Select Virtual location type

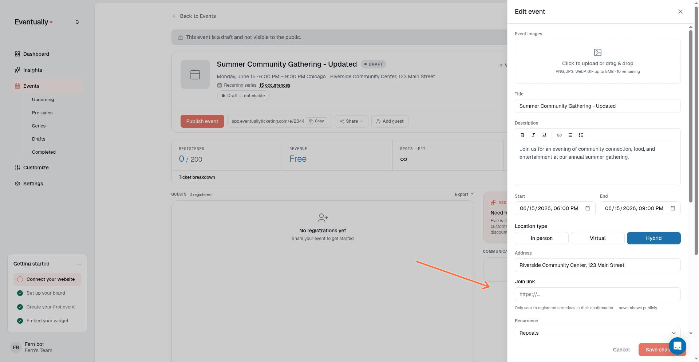[x=597, y=238]
